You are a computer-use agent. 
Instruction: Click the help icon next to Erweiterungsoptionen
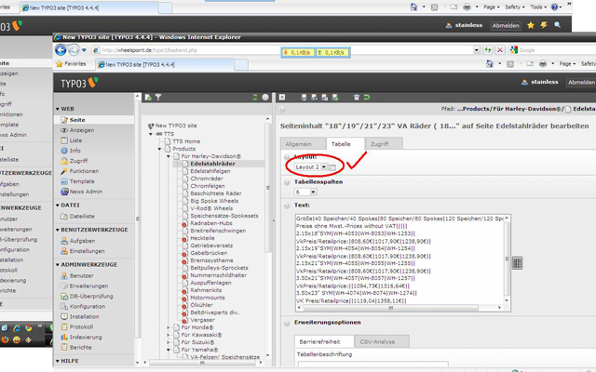(x=287, y=323)
